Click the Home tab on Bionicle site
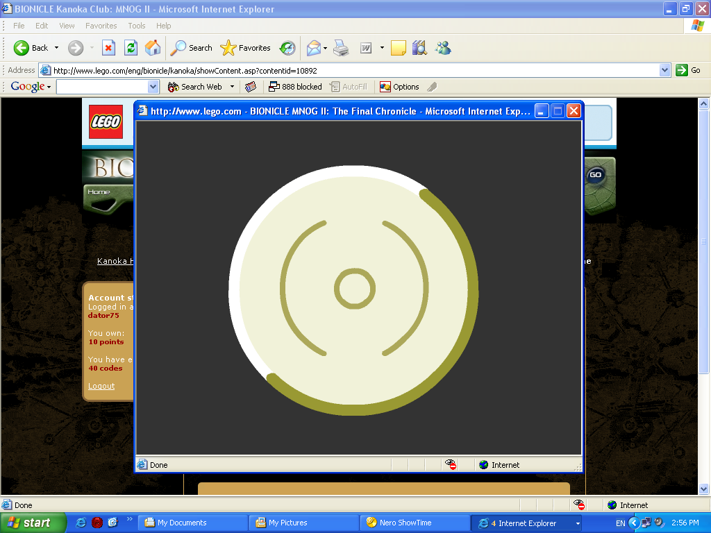The image size is (711, 533). [99, 192]
